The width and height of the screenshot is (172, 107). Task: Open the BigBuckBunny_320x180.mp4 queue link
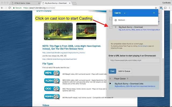(135, 86)
